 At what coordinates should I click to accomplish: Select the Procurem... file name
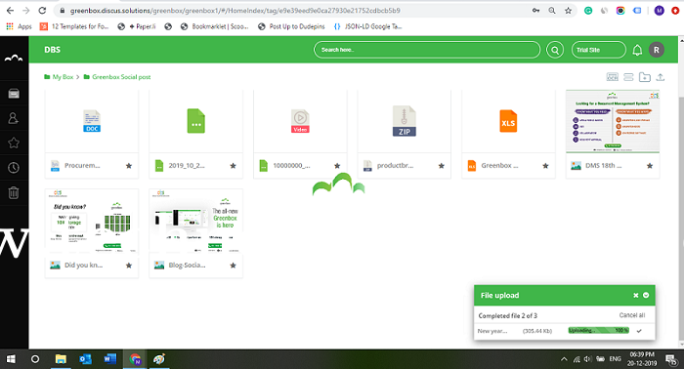coord(82,166)
